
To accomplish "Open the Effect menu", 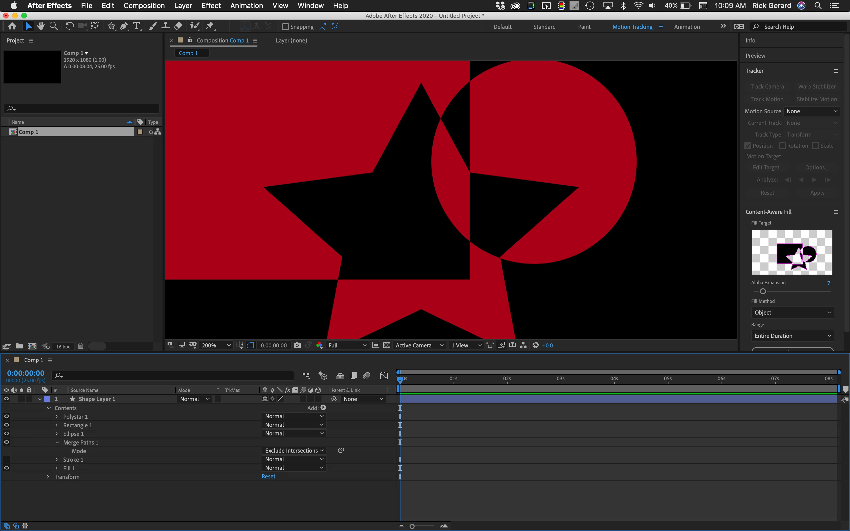I will coord(211,6).
